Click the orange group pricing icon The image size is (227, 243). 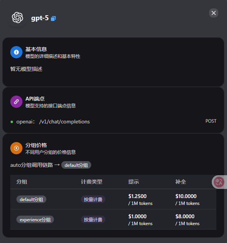pos(16,148)
